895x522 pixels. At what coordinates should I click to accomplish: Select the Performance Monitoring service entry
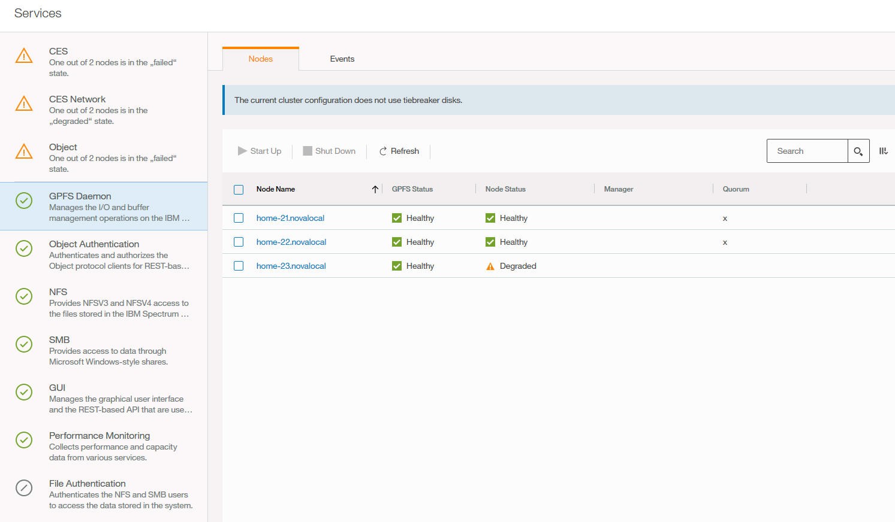[104, 446]
